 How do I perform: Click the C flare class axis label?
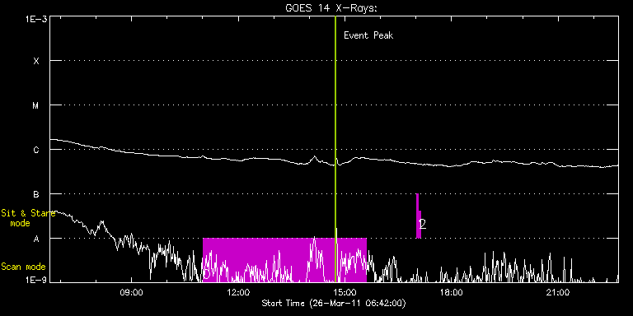coord(36,150)
